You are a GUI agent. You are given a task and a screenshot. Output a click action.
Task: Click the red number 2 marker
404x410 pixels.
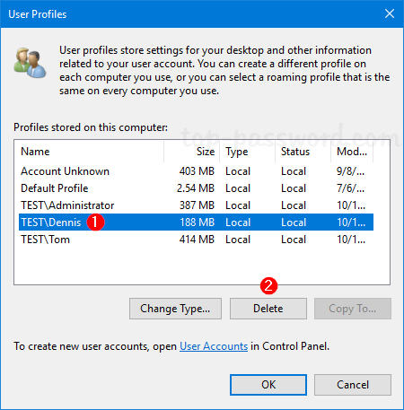(268, 286)
